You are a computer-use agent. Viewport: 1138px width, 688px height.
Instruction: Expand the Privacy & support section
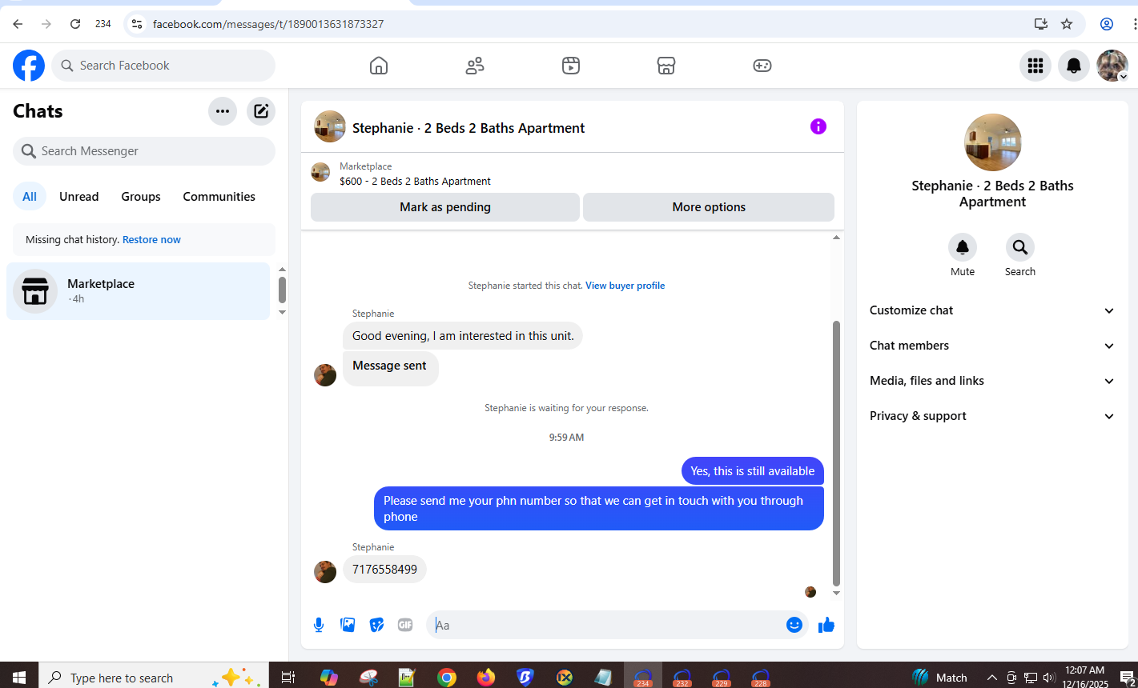coord(993,416)
